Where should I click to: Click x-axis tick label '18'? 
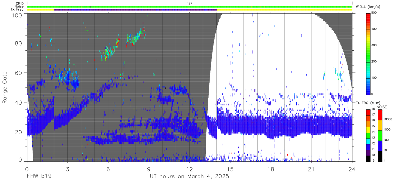pyautogui.click(x=271, y=169)
